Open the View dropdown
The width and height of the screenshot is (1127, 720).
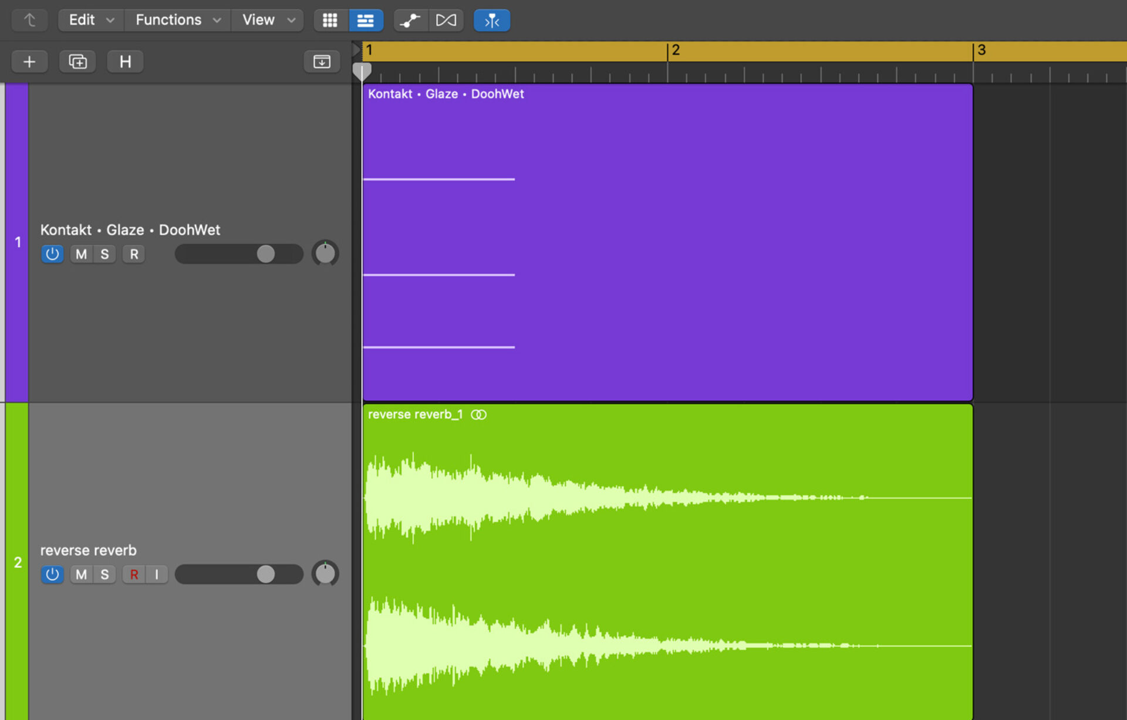click(267, 19)
